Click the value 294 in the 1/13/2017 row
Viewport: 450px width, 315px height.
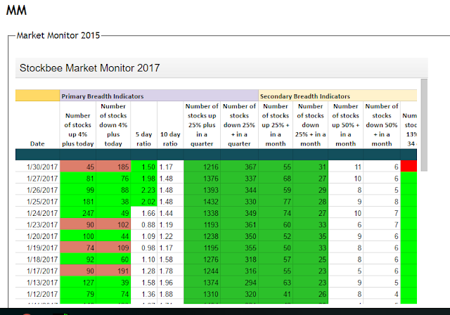pos(239,282)
